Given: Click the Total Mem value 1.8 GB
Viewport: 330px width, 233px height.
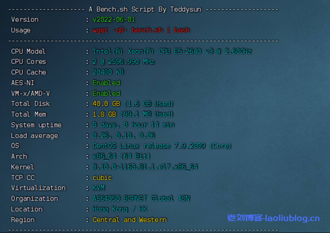Looking at the screenshot, I should click(x=104, y=115).
